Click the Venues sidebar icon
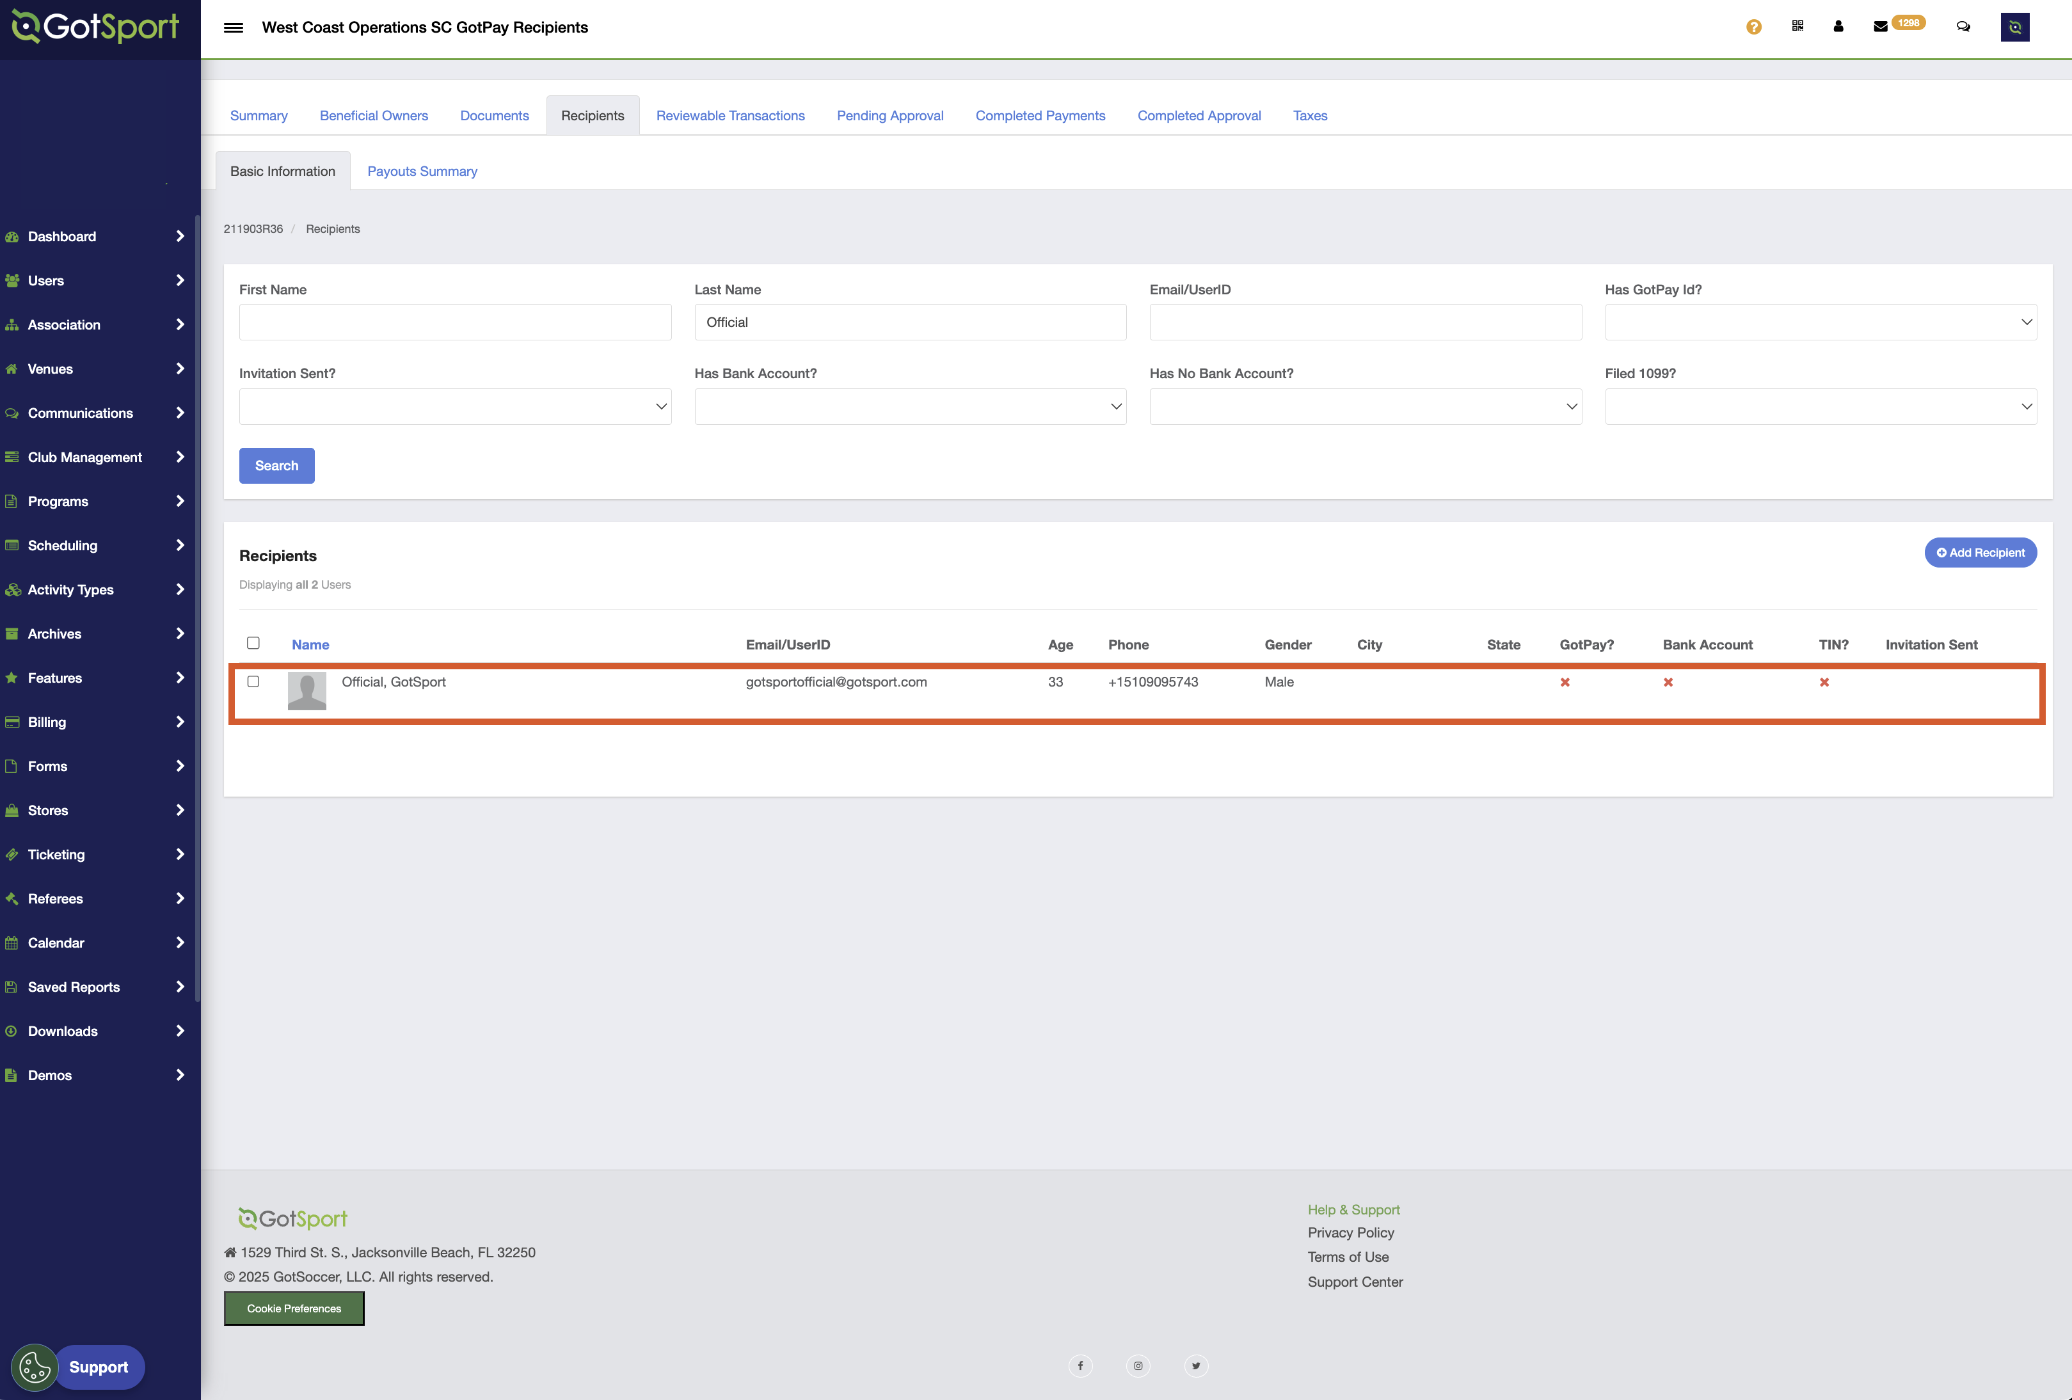Image resolution: width=2072 pixels, height=1400 pixels. 12,369
